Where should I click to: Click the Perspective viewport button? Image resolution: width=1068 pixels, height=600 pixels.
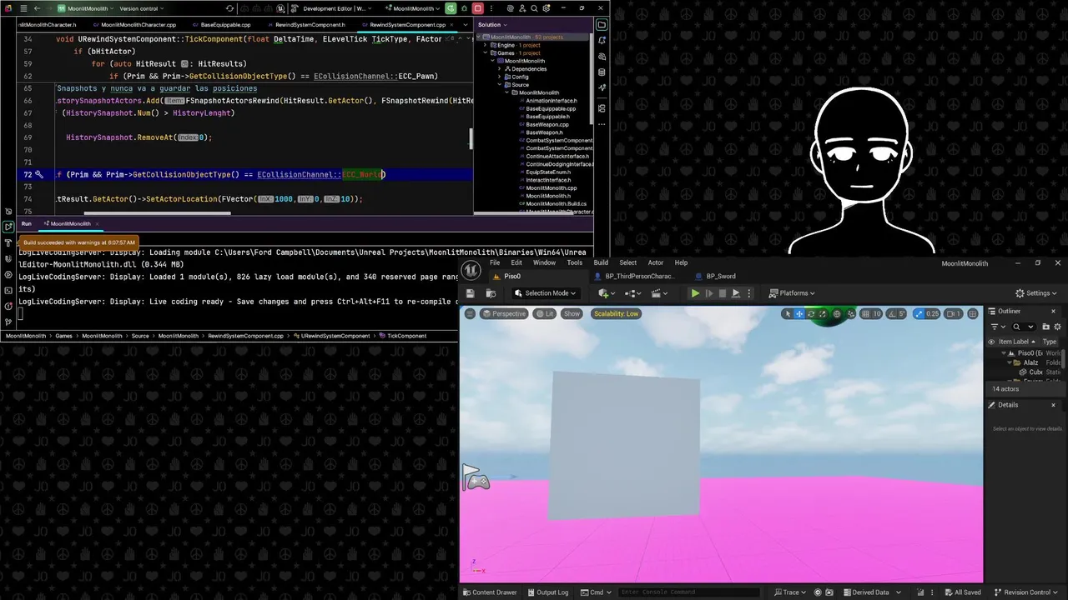click(x=504, y=313)
